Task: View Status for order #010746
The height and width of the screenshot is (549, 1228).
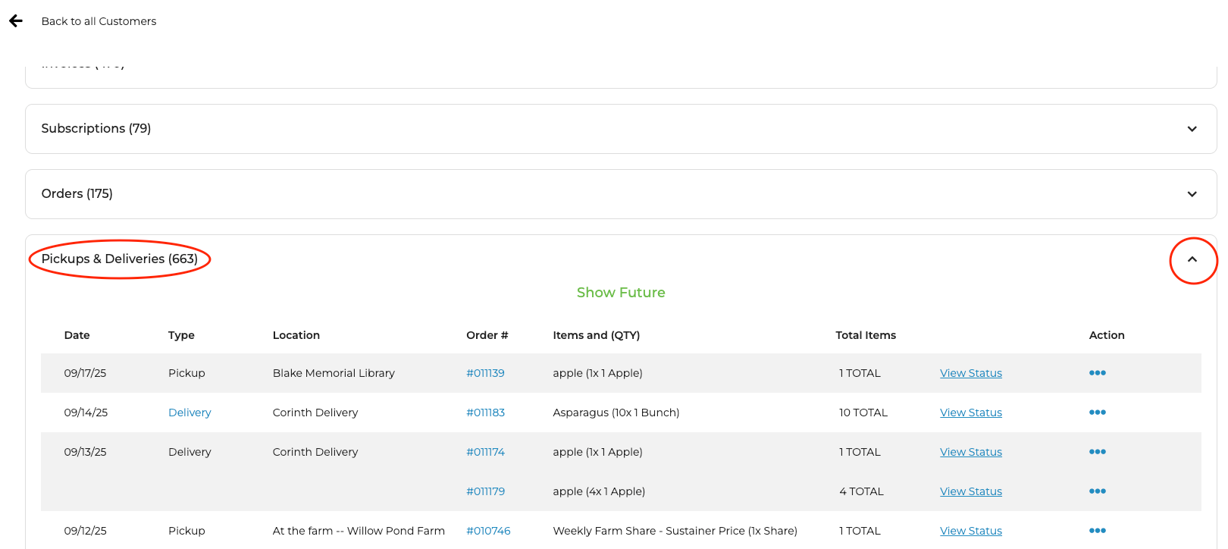Action: 971,531
